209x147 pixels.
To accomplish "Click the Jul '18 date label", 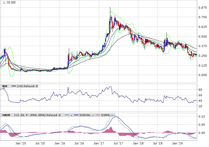I will (x=158, y=143).
